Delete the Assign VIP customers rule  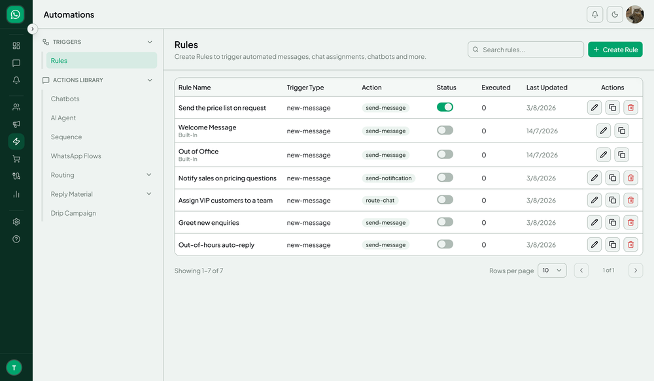630,200
